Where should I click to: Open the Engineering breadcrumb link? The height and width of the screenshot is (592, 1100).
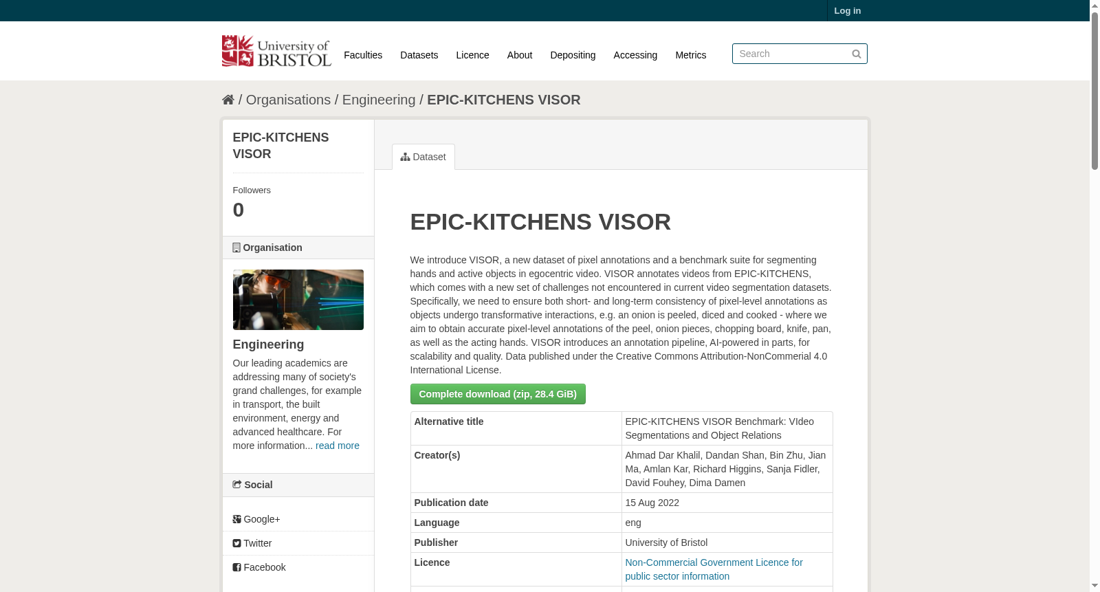[379, 100]
